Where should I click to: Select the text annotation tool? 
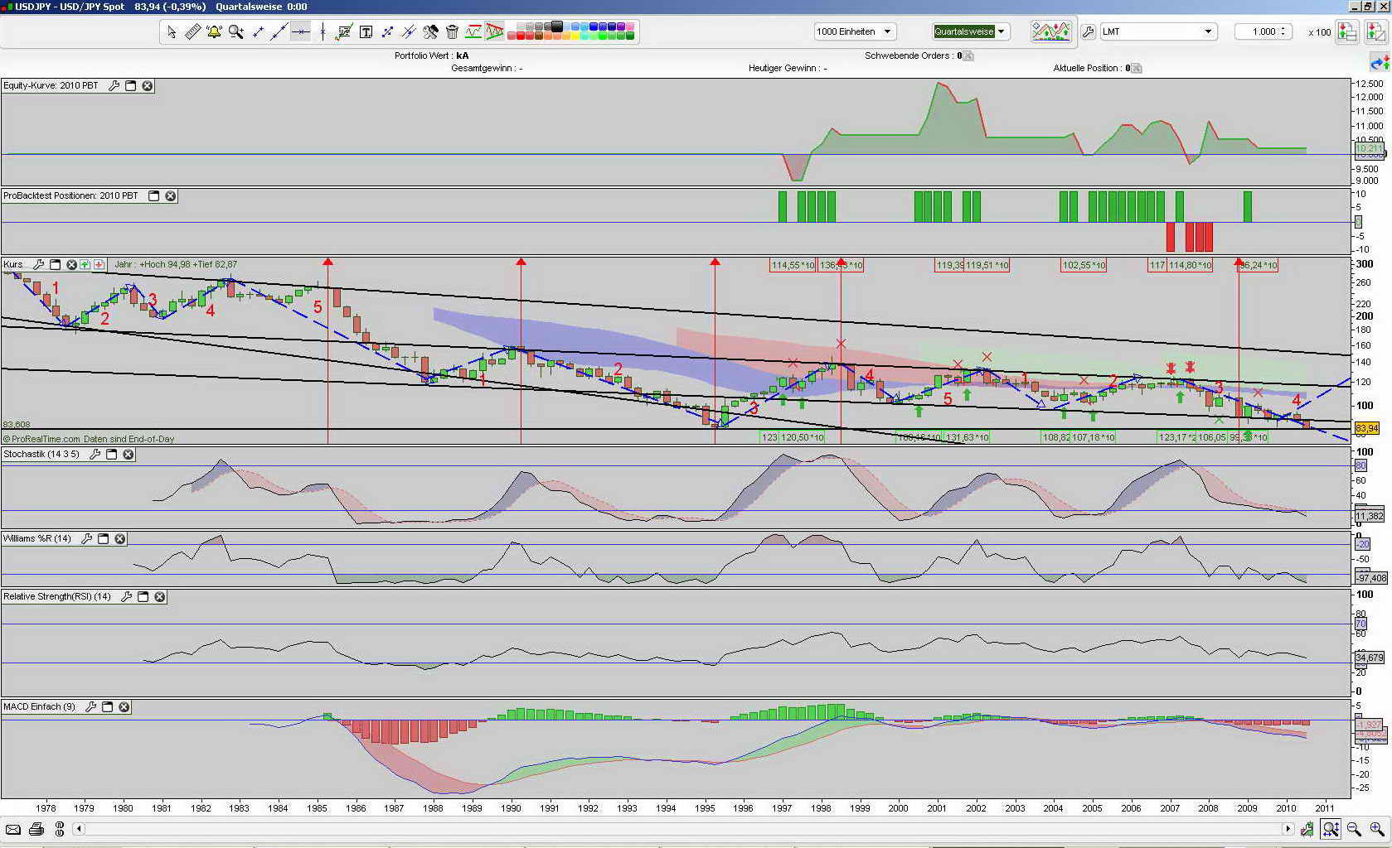pyautogui.click(x=365, y=32)
